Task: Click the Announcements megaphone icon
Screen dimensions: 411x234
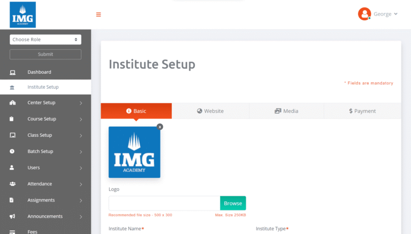Action: (12, 216)
